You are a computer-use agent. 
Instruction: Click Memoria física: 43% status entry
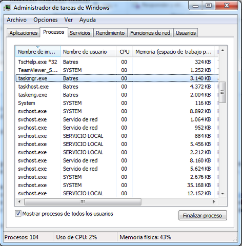pyautogui.click(x=145, y=237)
